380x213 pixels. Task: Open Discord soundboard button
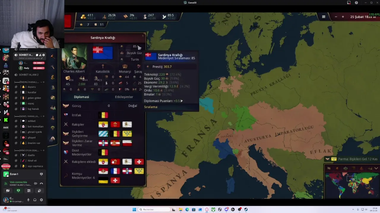39,191
